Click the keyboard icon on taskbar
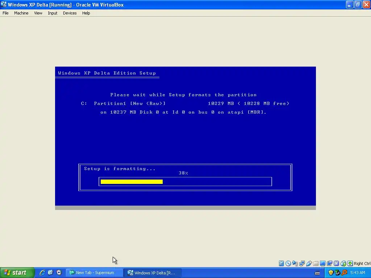Viewport: 371px width, 278px height. pos(317,273)
